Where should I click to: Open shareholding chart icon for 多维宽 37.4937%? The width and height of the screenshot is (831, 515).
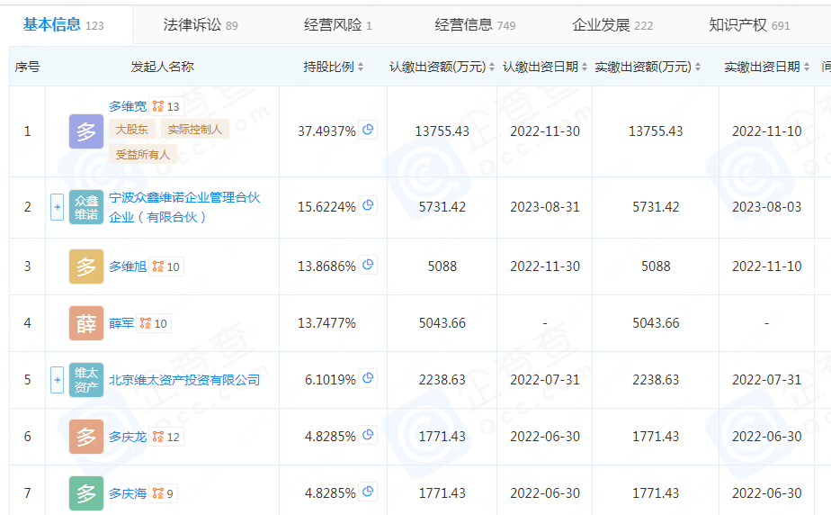pos(368,130)
